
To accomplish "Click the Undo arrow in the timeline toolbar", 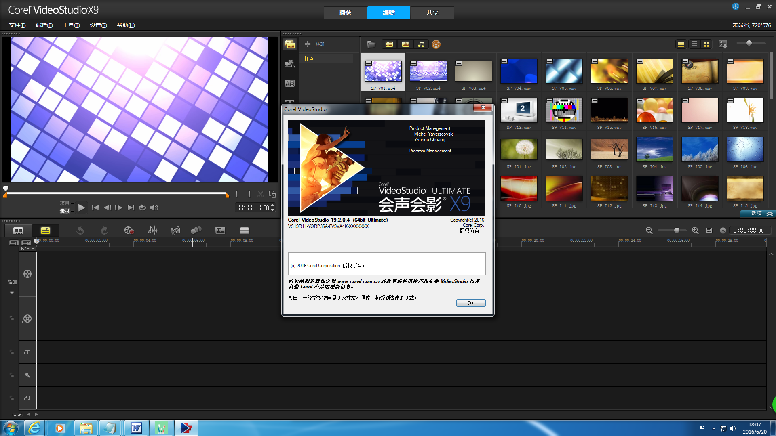I will pos(80,231).
